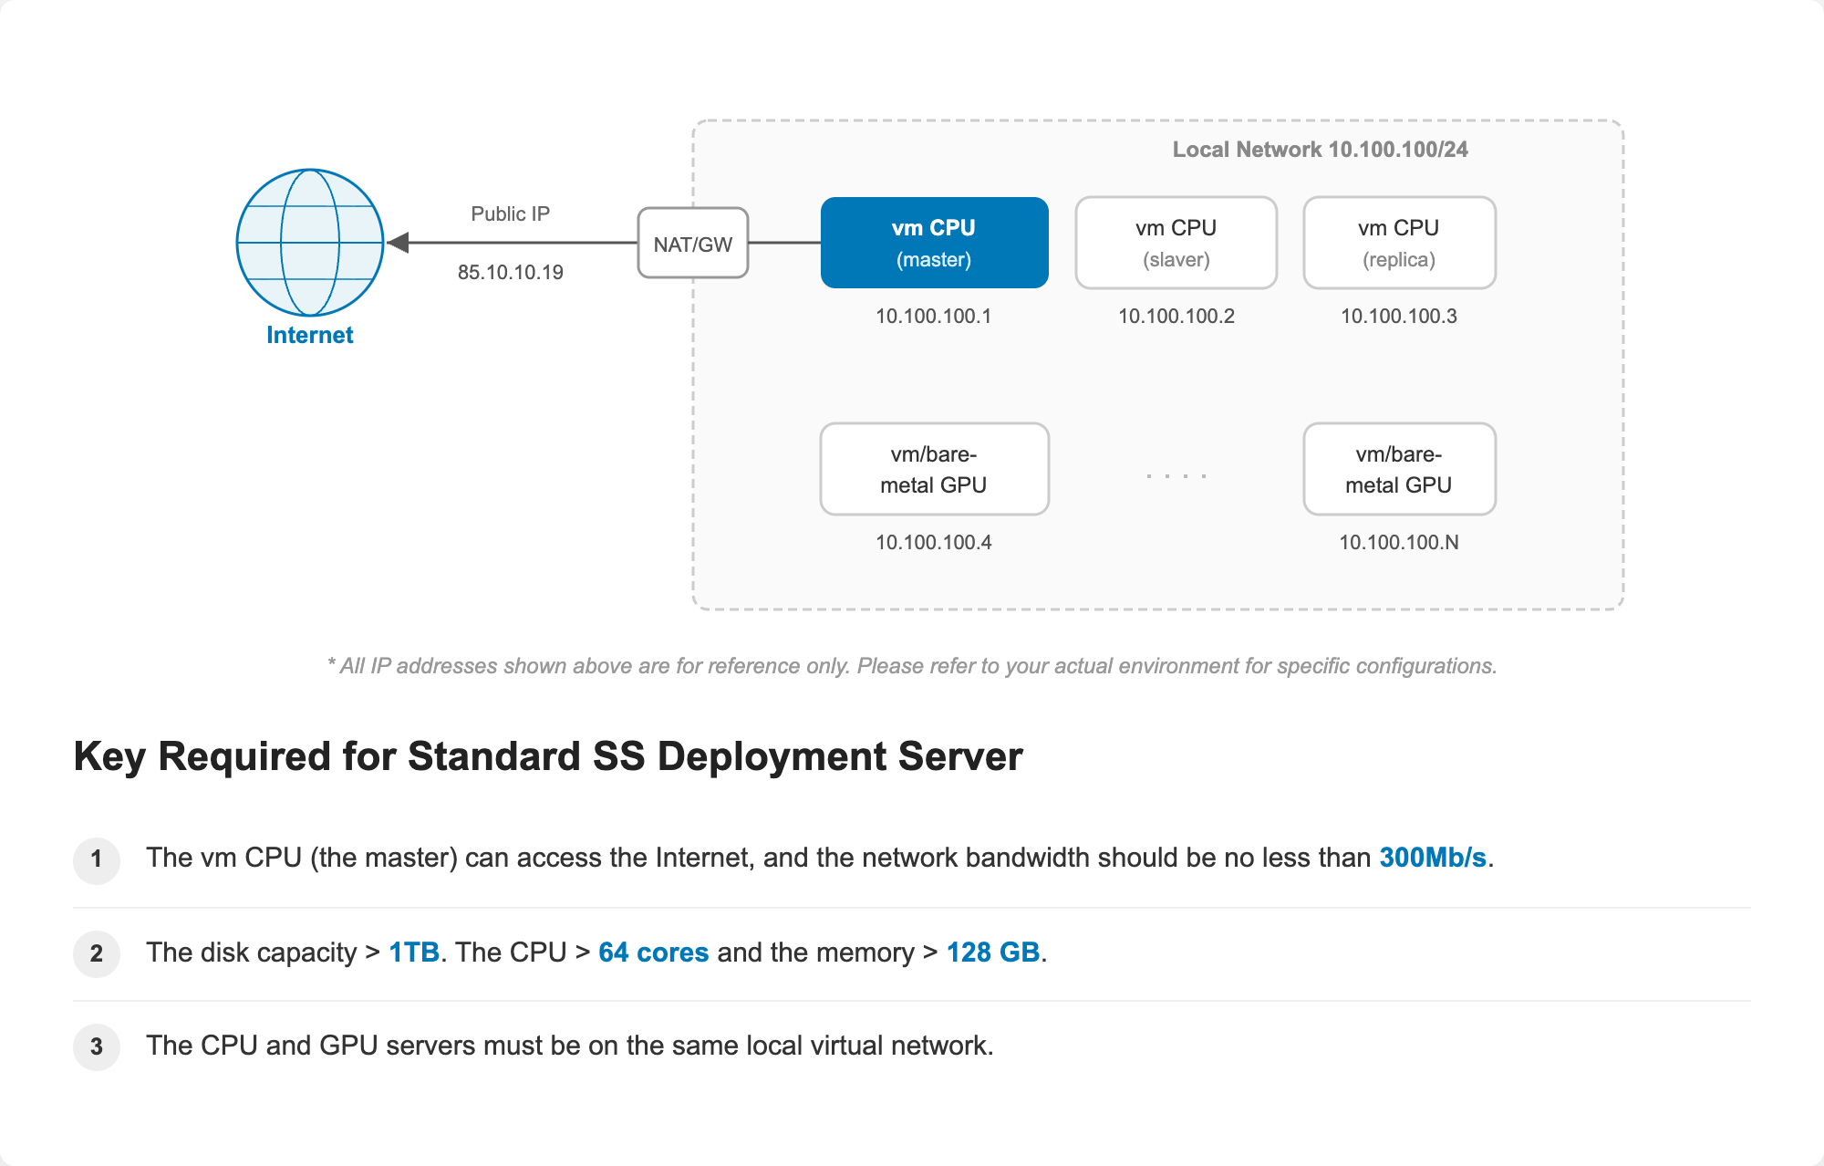Screen dimensions: 1824x1166
Task: Click the Public IP label
Action: click(x=510, y=213)
